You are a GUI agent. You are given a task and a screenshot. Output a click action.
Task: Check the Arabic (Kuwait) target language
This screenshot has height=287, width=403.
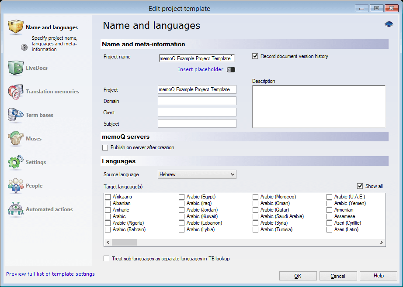coord(182,216)
